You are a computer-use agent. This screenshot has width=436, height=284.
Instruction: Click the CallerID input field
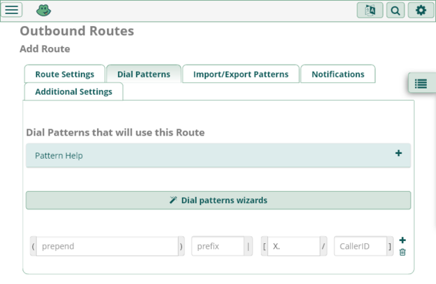pos(360,247)
